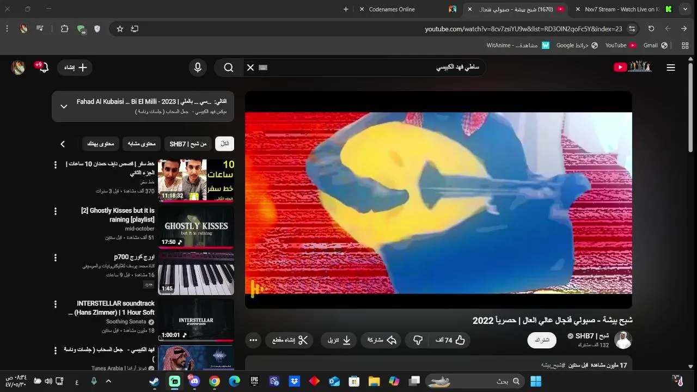Play خط سفر 10 hours video thumbnail
The image size is (697, 392).
pyautogui.click(x=196, y=180)
